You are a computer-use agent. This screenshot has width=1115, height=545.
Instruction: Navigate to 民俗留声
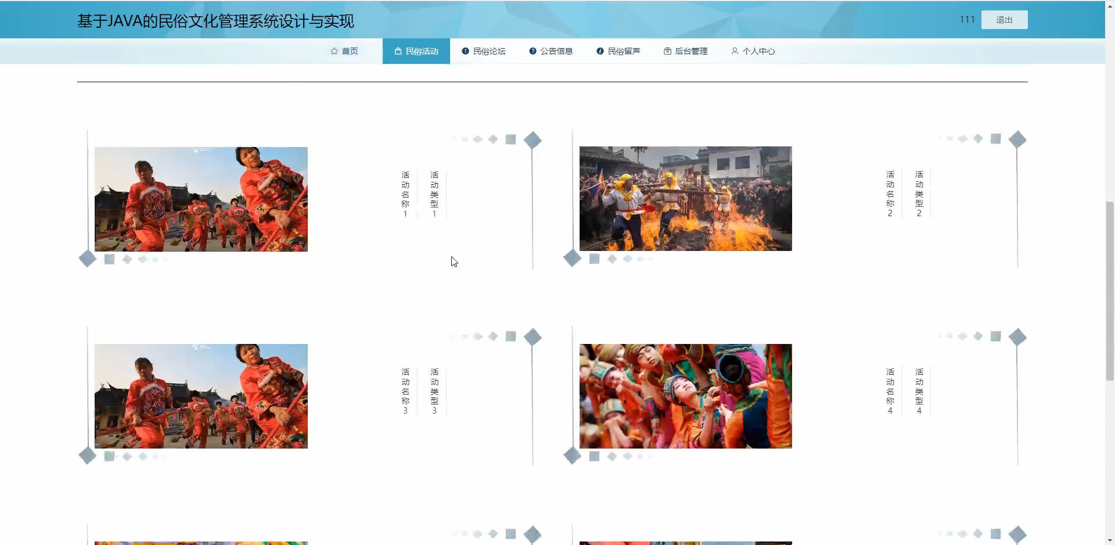[618, 51]
